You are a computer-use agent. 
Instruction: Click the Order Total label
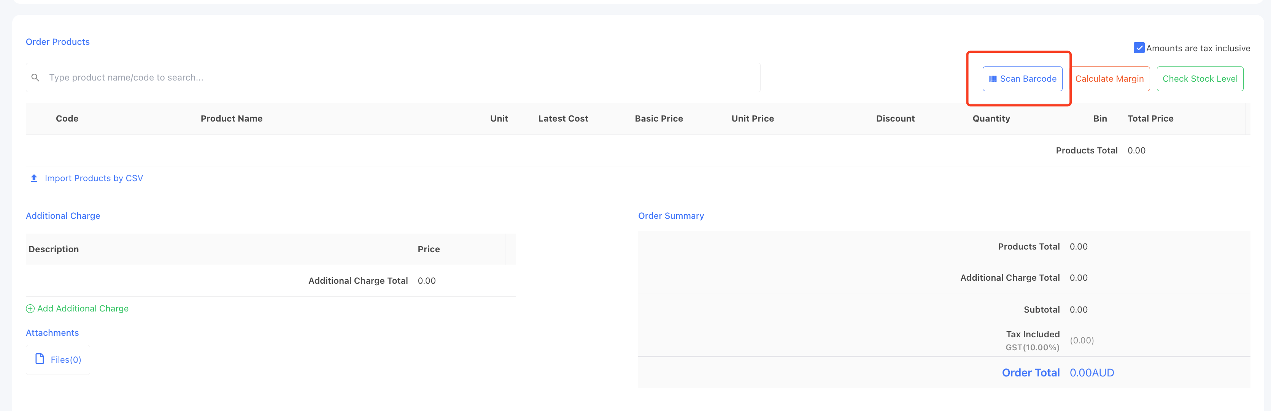(1031, 373)
